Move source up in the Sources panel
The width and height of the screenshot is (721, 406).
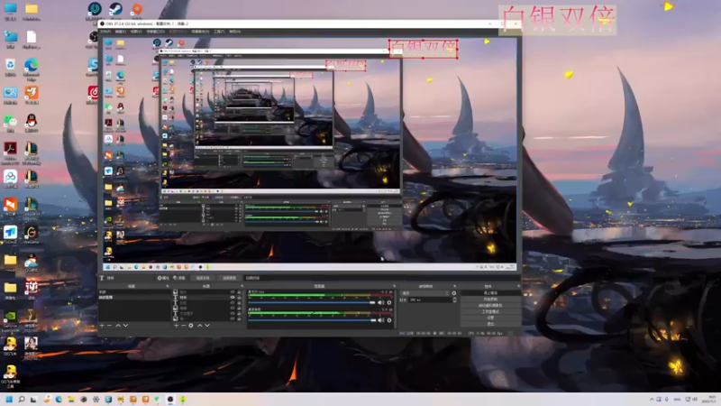[x=199, y=325]
